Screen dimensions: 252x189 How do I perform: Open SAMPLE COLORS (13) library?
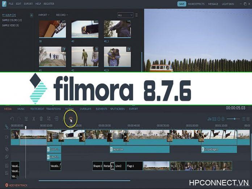(12, 20)
